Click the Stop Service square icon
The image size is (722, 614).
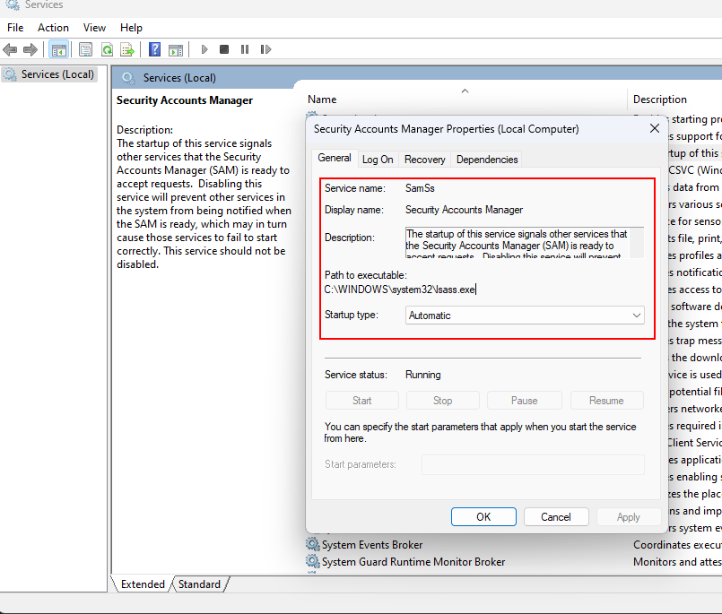click(x=224, y=49)
